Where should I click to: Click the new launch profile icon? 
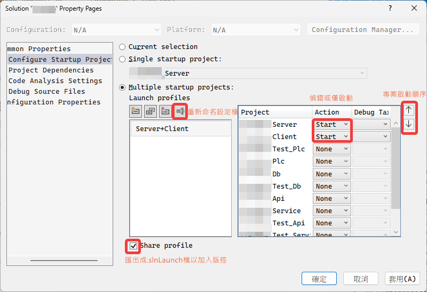tap(136, 111)
